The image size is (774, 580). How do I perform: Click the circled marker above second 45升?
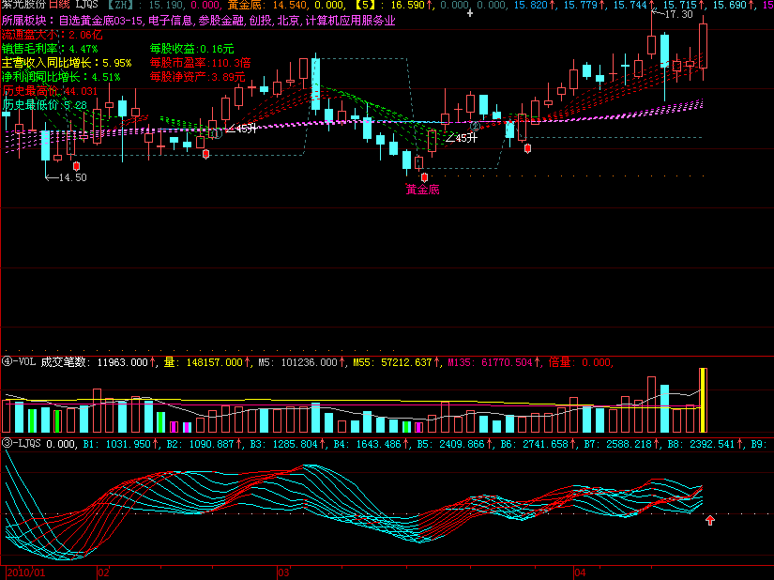476,126
